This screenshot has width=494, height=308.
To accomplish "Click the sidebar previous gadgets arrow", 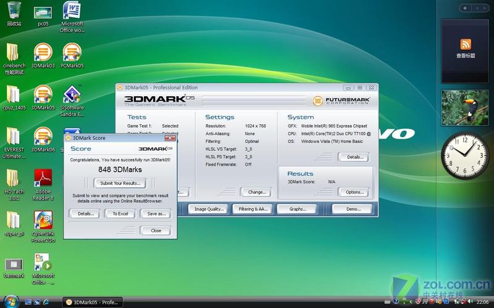I will coord(477,8).
